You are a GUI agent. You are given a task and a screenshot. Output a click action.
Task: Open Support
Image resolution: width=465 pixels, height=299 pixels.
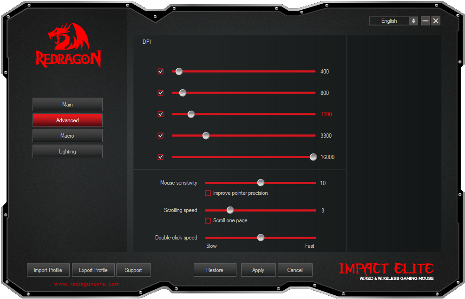point(133,270)
